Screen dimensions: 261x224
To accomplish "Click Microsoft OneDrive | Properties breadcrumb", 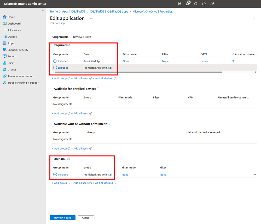I will tap(152, 12).
